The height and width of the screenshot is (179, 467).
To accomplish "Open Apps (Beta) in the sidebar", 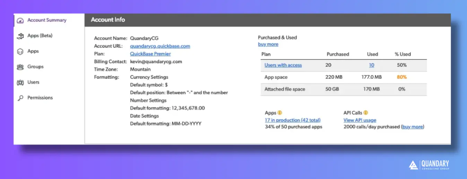I will (40, 36).
